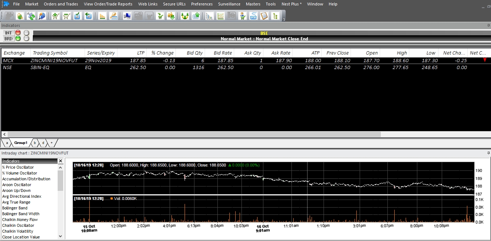
Task: Click the green plus cart buy icon
Action: [56, 16]
